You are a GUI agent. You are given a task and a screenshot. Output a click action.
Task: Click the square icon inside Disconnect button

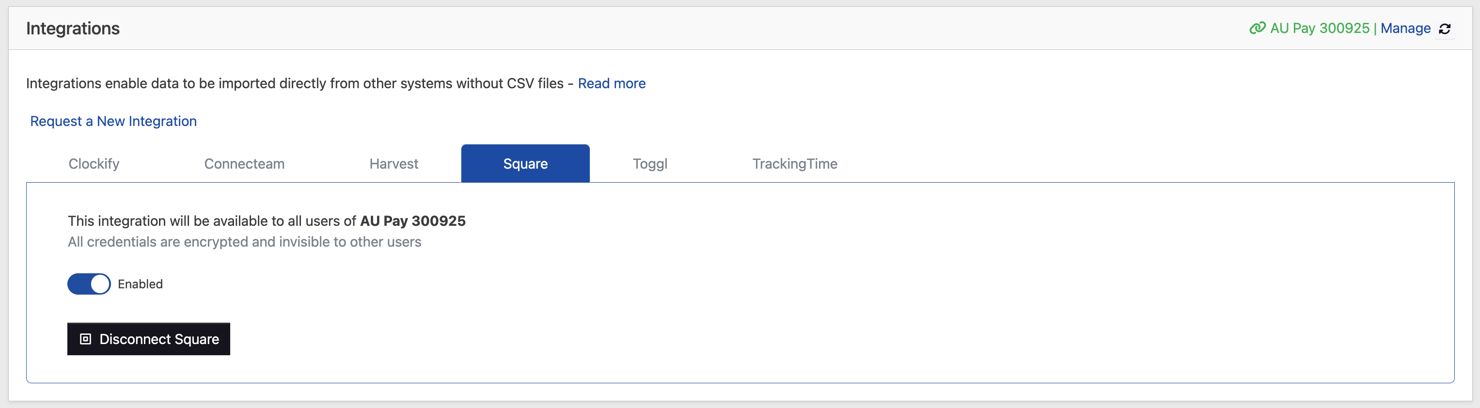[86, 339]
